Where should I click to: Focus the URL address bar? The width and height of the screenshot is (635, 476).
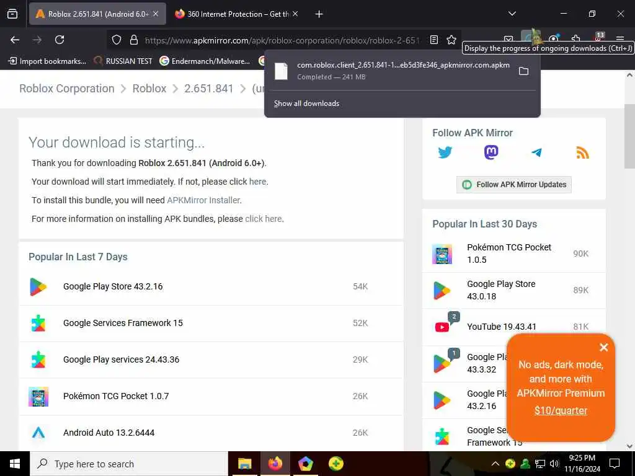pyautogui.click(x=282, y=40)
